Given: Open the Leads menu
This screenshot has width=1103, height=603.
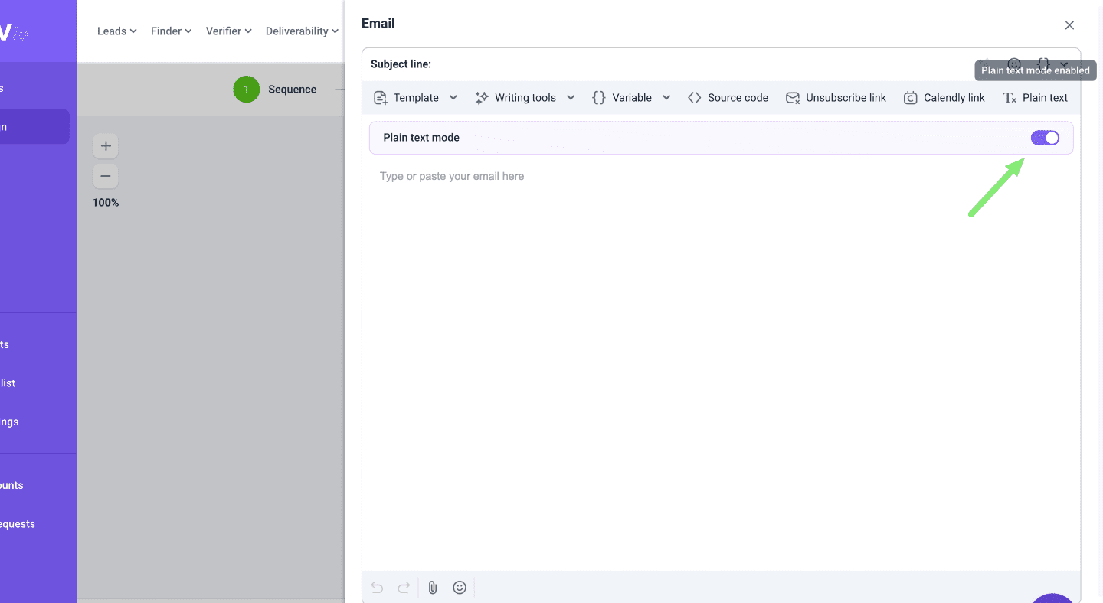Looking at the screenshot, I should click(116, 31).
